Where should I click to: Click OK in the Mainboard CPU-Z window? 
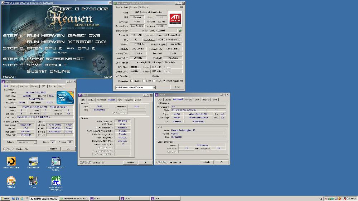[x=222, y=162]
